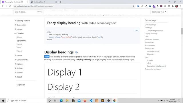Image resolution: width=183 pixels, height=103 pixels.
Task: Open a new browser tab
Action: pos(61,2)
